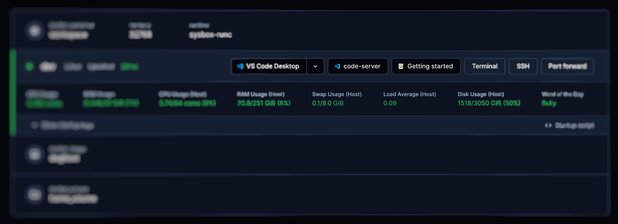Open VS Code Desktop for the workspace
Viewport: 618px width, 224px height.
(x=269, y=66)
